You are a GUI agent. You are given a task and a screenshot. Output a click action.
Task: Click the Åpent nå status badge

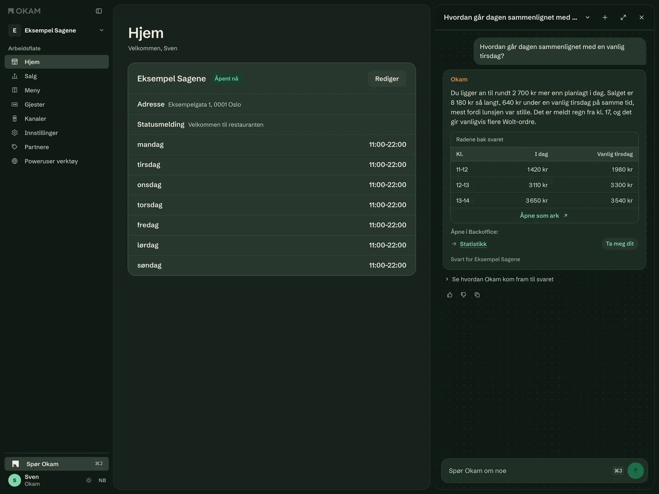tap(226, 79)
